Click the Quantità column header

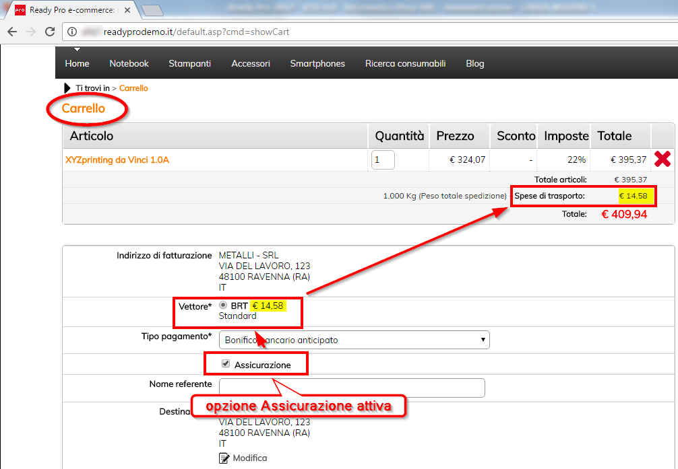tap(400, 136)
